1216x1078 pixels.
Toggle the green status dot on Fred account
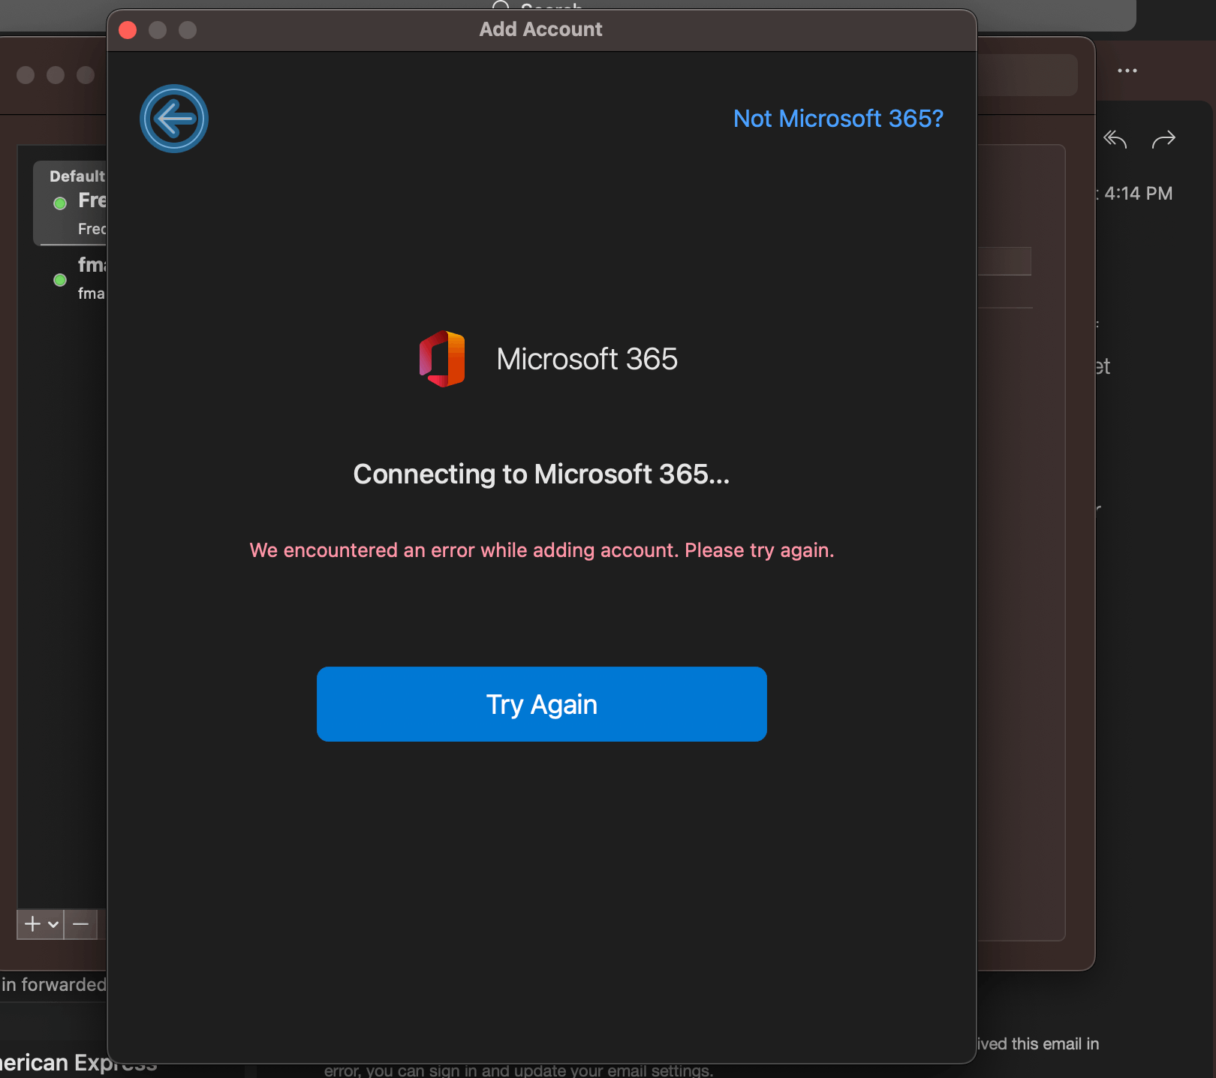(x=59, y=203)
